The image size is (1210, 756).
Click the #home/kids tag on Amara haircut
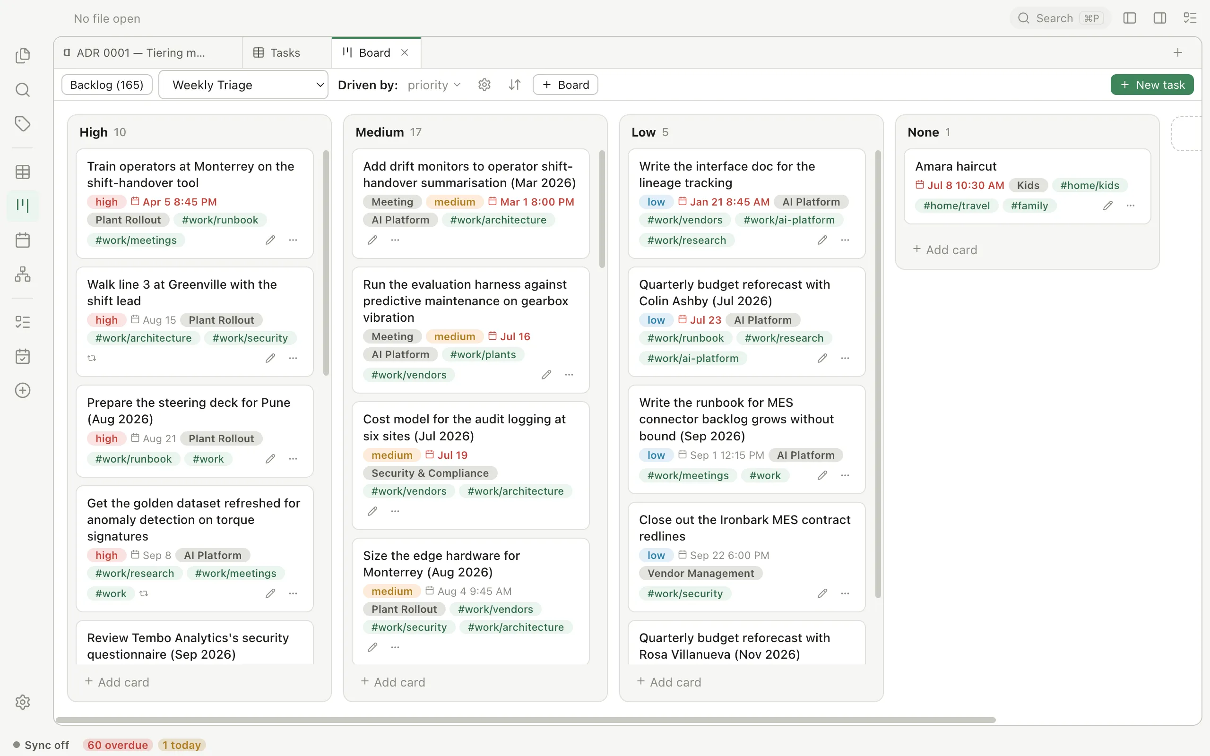coord(1089,185)
